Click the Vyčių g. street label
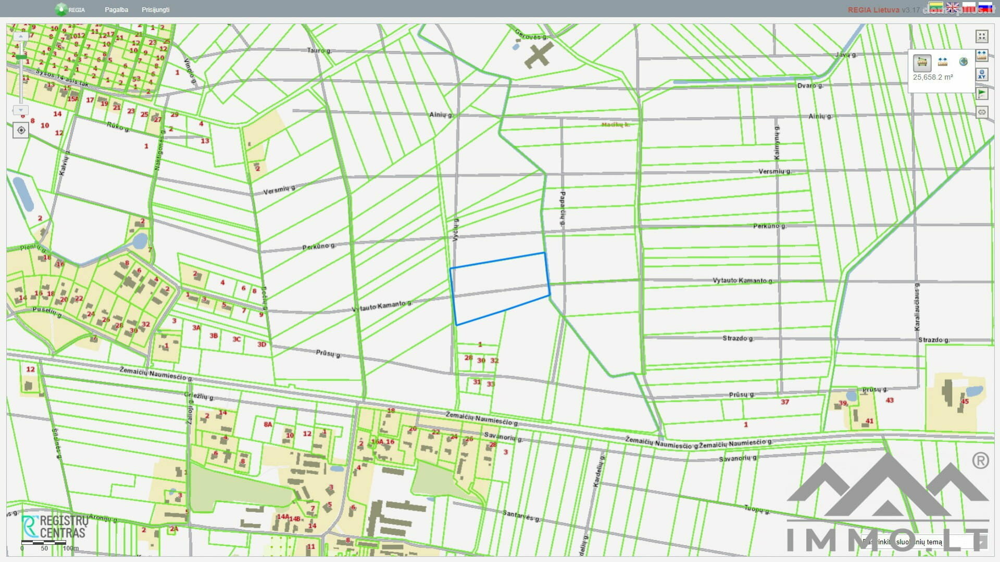The image size is (1000, 562). point(456,229)
